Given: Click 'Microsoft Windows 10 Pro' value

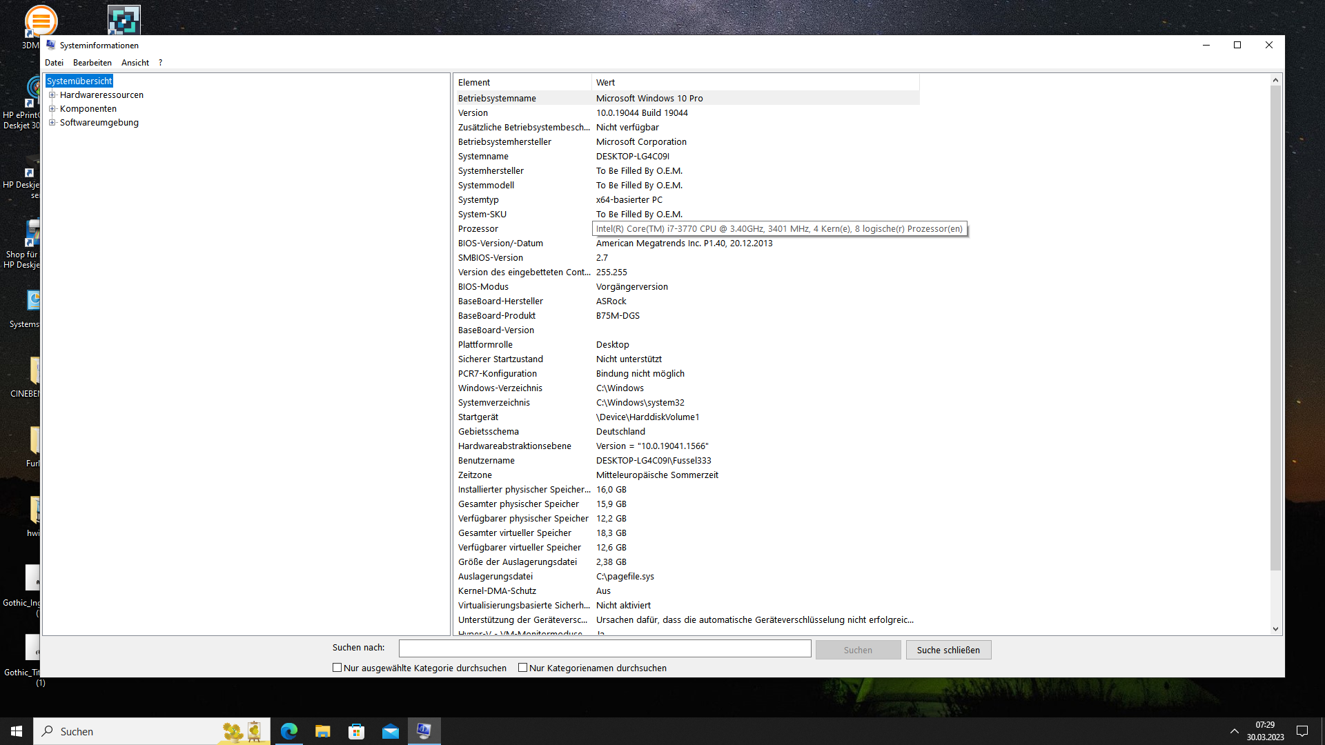Looking at the screenshot, I should pos(649,99).
